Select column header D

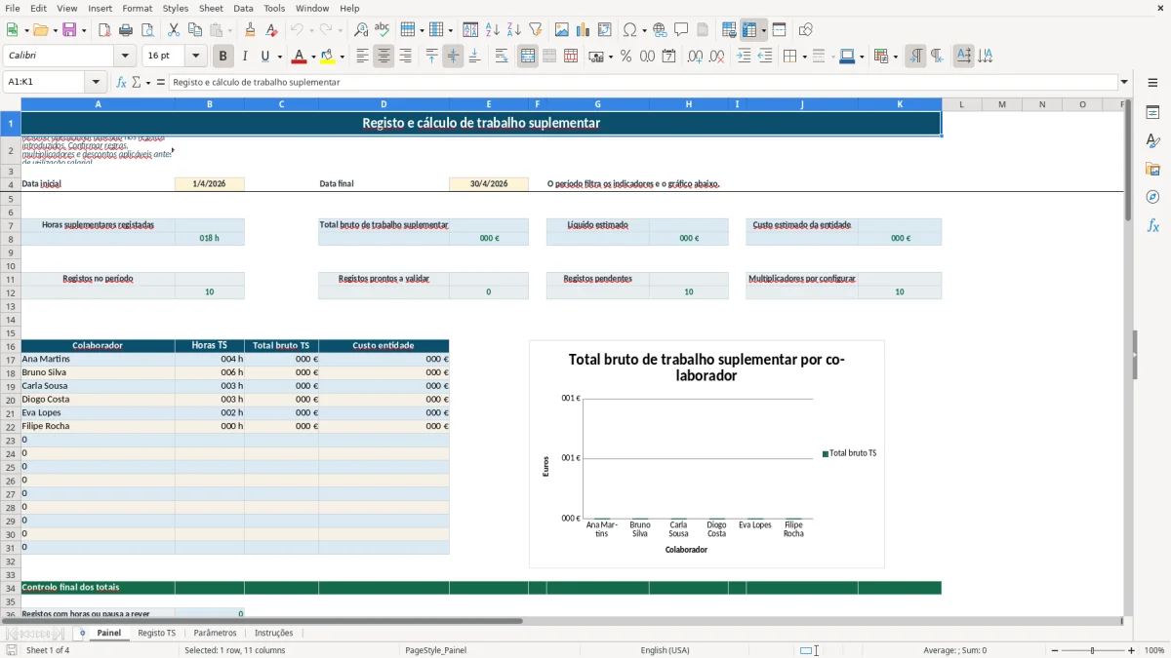pos(384,104)
